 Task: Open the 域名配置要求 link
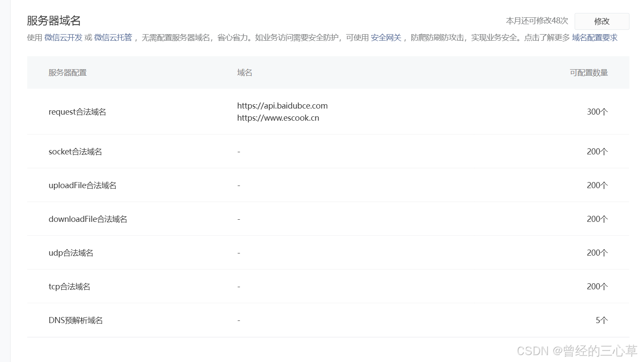point(594,38)
